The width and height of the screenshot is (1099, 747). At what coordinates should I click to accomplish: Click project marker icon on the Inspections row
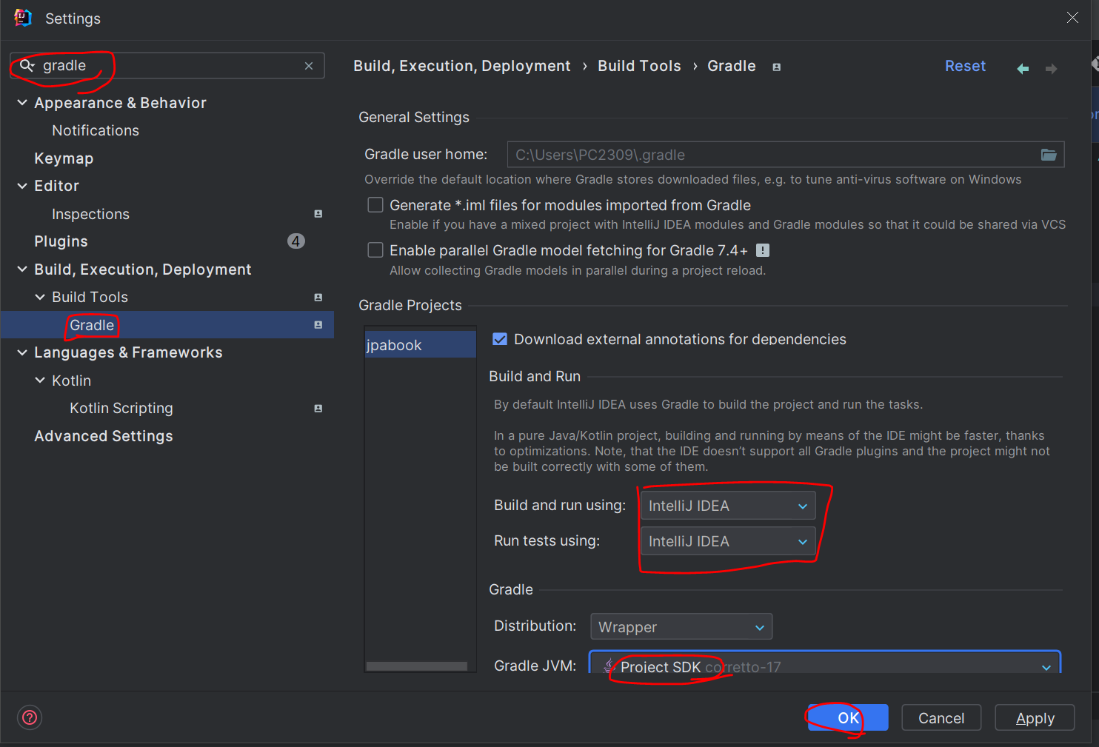[318, 214]
